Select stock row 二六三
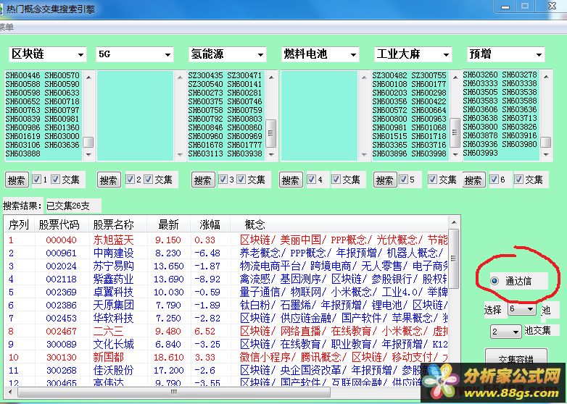Viewport: 567px width, 404px height. point(226,331)
